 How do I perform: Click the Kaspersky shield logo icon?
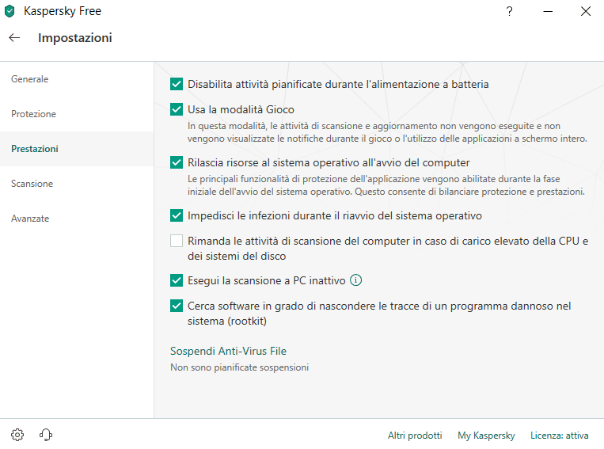10,11
